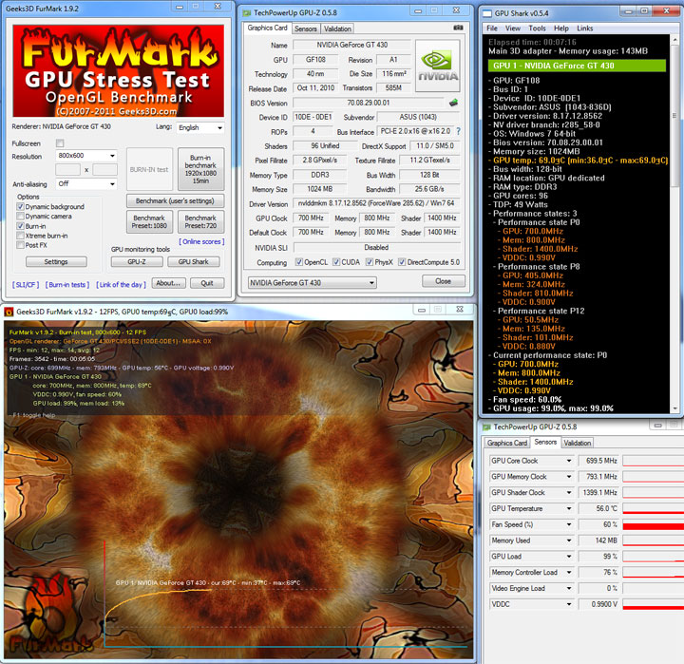
Task: Open the GPU Load sensor dropdown
Action: (x=569, y=557)
